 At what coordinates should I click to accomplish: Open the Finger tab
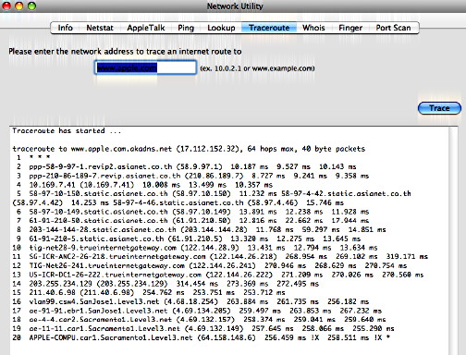click(350, 28)
